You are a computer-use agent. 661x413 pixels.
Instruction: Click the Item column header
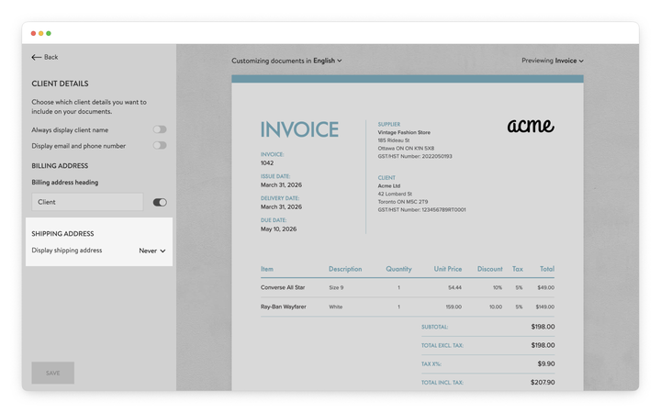click(x=267, y=269)
